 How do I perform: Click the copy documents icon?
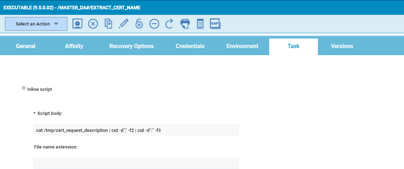tap(108, 24)
